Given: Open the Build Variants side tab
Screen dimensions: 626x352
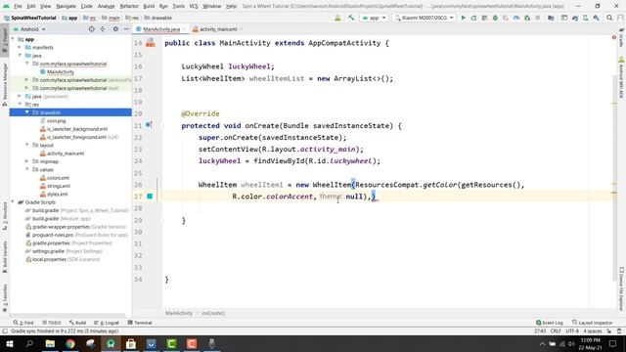Looking at the screenshot, I should click(x=5, y=257).
